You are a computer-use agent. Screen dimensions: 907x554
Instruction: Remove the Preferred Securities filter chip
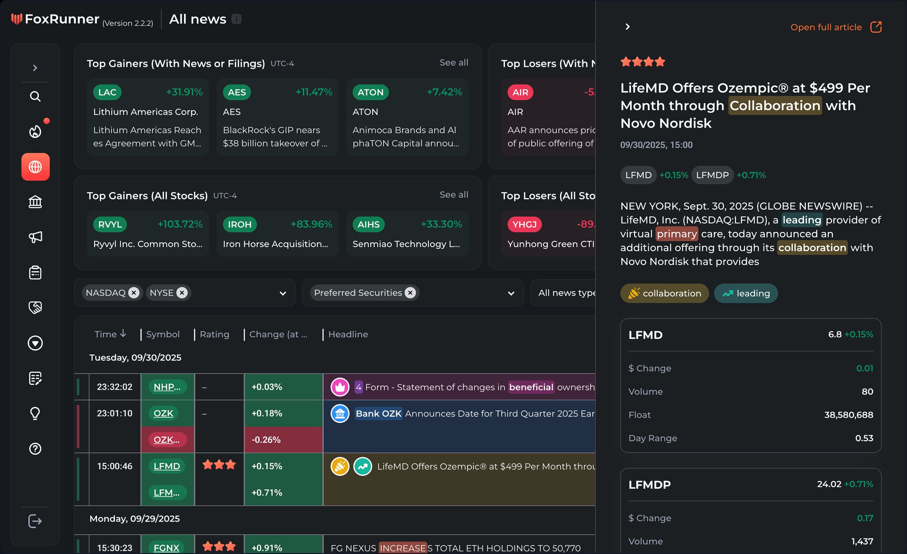[x=410, y=293]
